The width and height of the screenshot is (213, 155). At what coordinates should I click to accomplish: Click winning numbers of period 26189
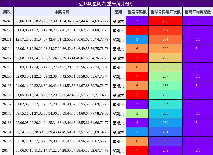click(x=62, y=95)
